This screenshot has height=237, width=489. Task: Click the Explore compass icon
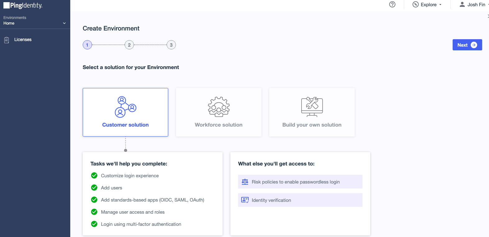415,4
